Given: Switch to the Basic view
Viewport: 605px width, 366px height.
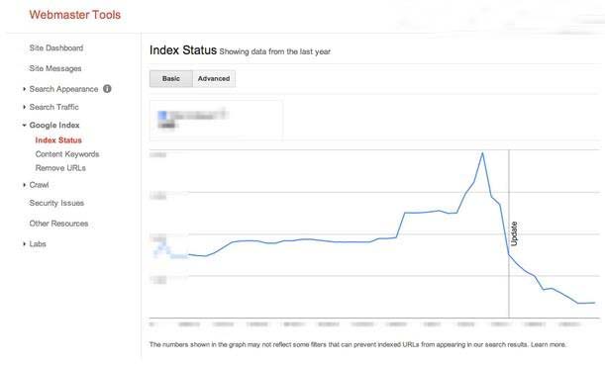Looking at the screenshot, I should [171, 78].
